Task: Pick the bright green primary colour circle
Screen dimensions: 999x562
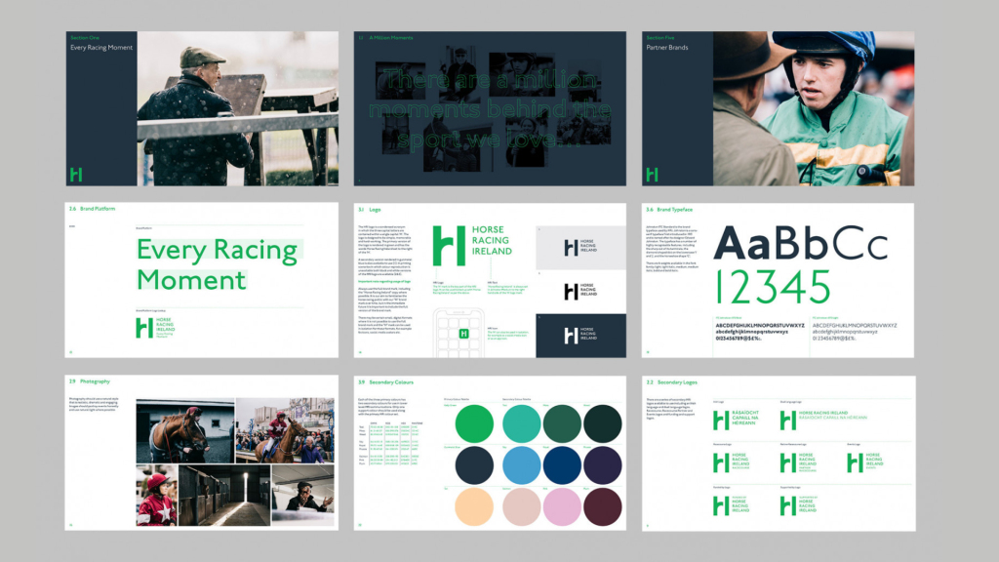Action: pos(475,423)
